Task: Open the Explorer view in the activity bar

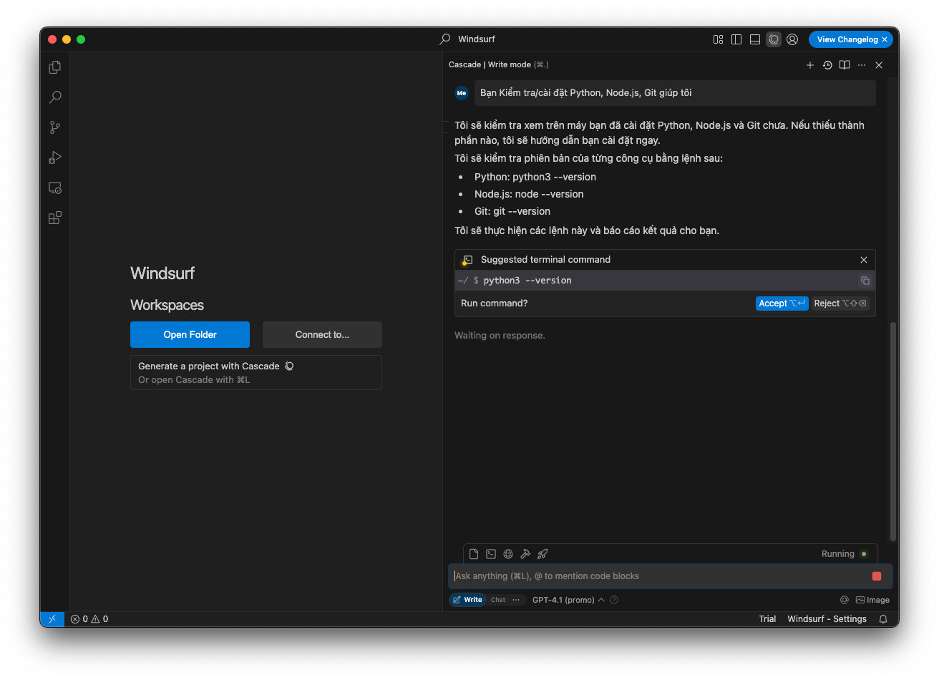Action: (55, 67)
